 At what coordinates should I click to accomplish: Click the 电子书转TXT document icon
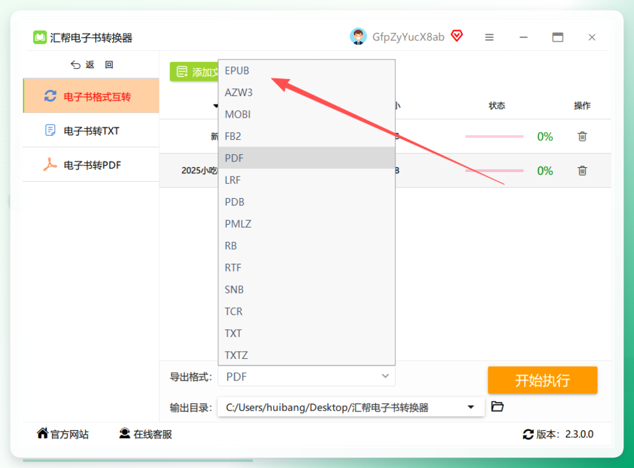coord(50,130)
